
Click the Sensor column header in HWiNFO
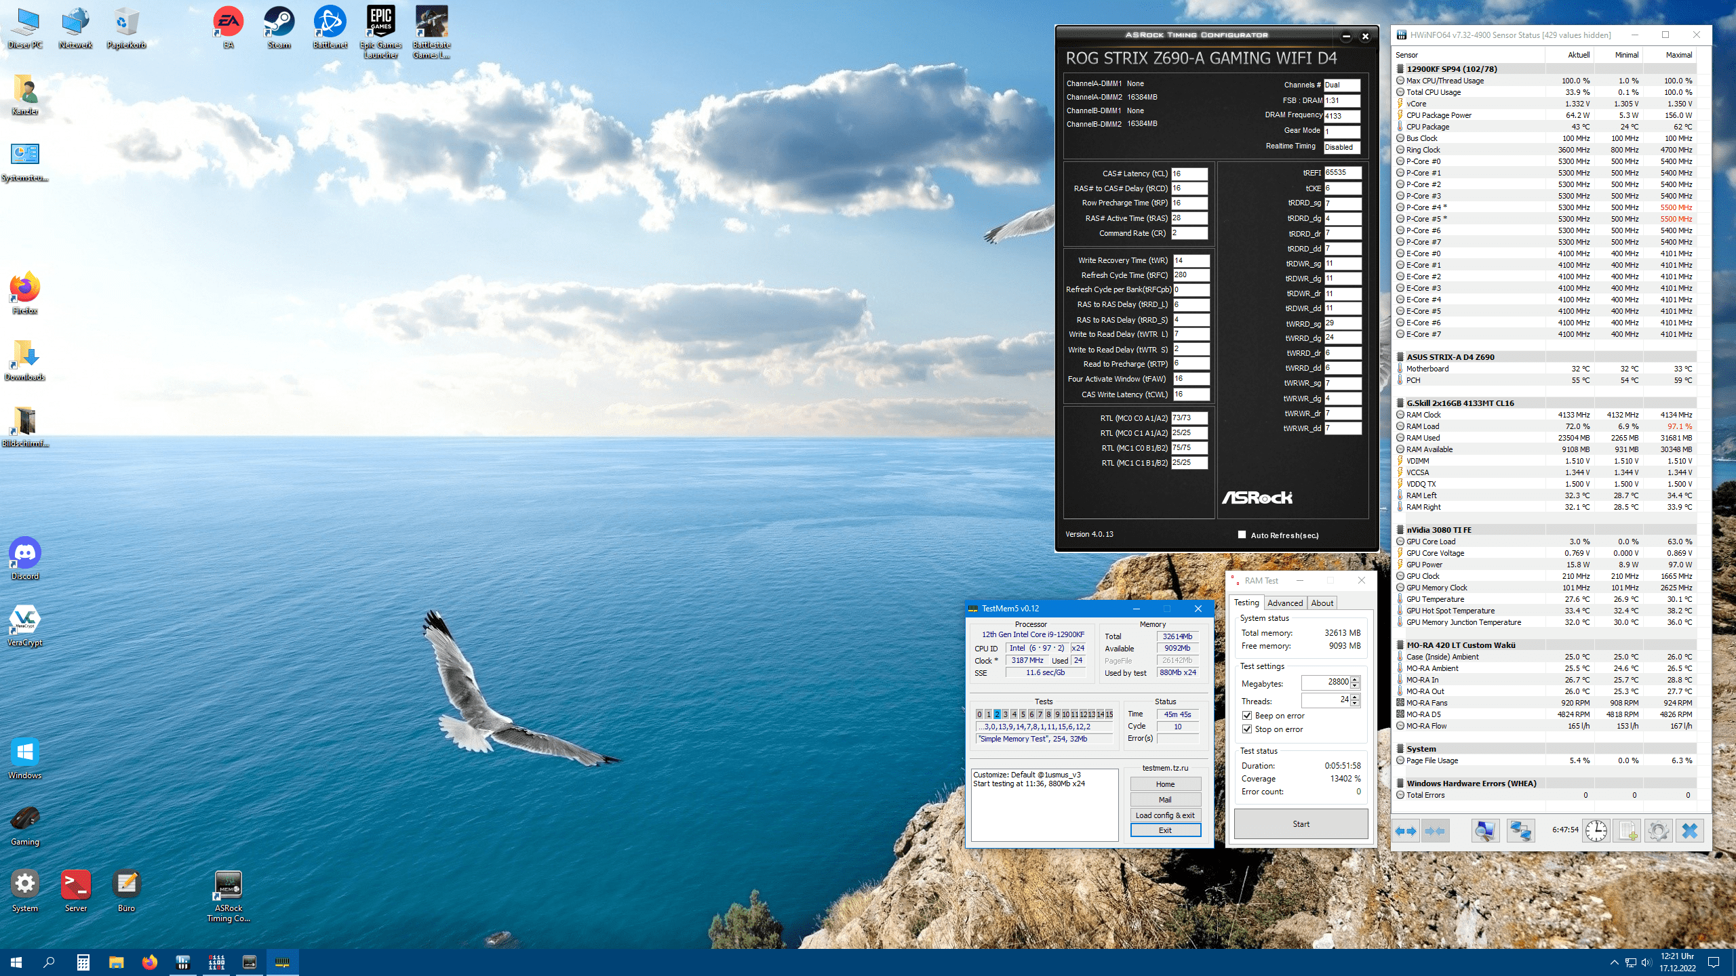click(x=1469, y=55)
